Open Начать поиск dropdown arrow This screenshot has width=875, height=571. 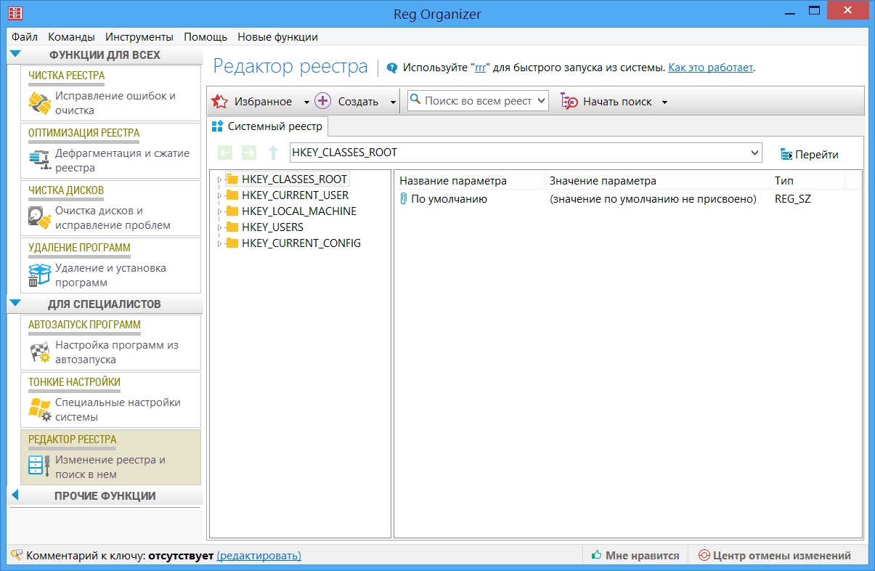(664, 102)
